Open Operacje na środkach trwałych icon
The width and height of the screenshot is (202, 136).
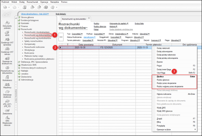tap(7, 60)
